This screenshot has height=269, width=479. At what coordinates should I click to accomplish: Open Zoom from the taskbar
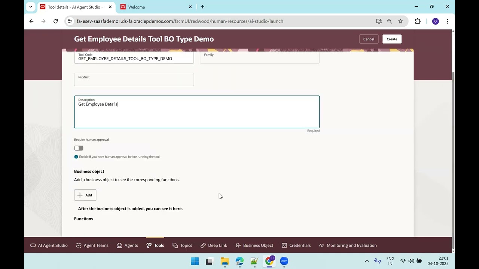point(284,261)
